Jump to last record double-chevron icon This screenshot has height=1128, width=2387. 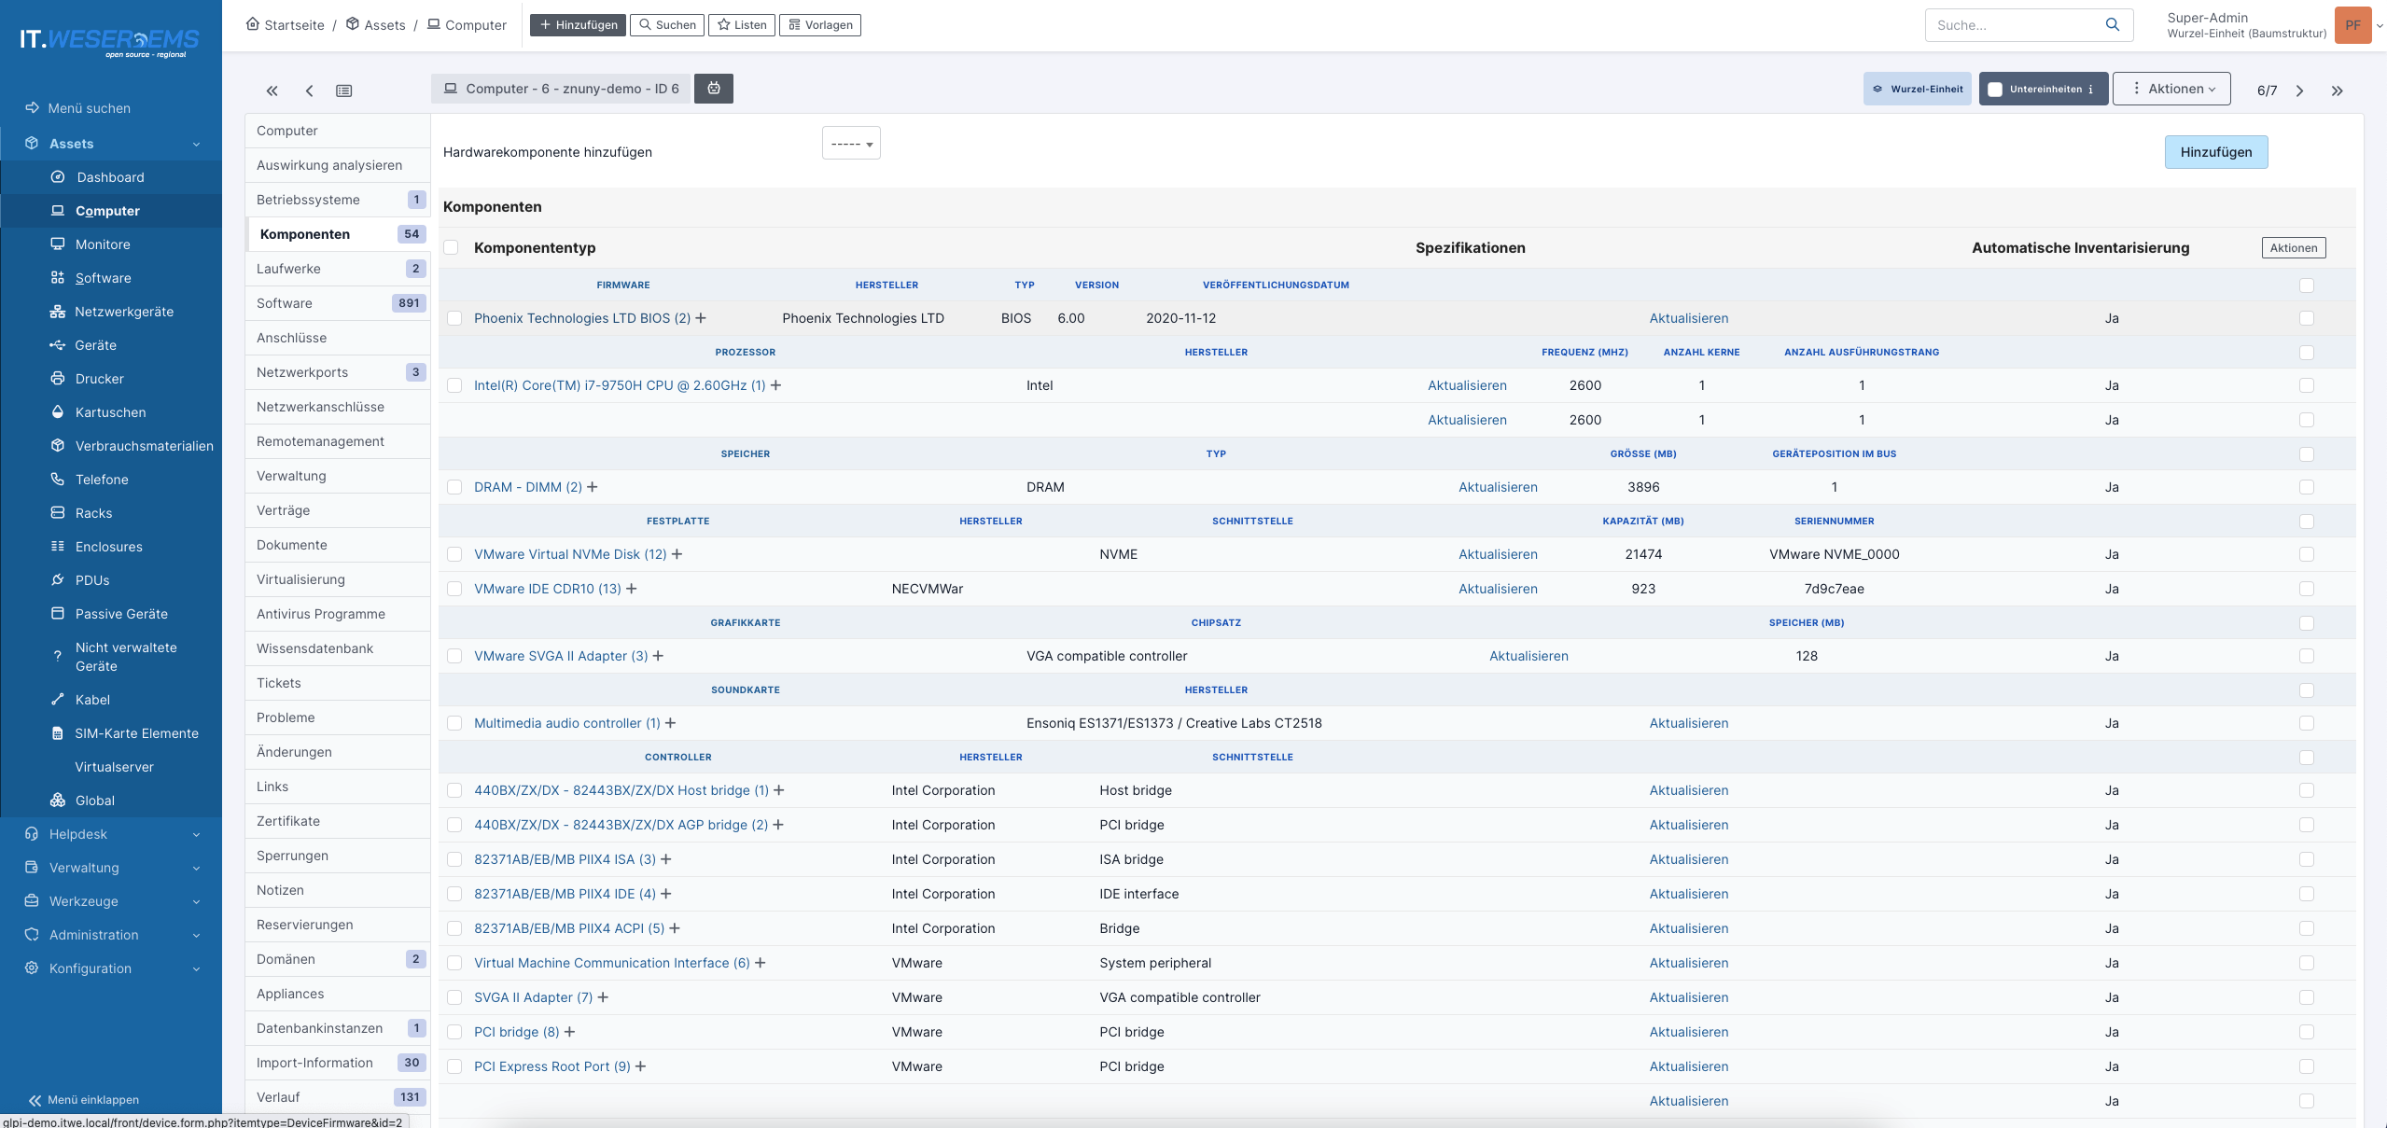2337,91
